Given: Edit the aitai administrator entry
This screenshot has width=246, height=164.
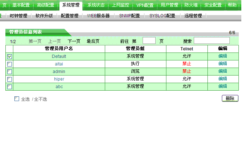Looking at the screenshot, I should coord(223,64).
